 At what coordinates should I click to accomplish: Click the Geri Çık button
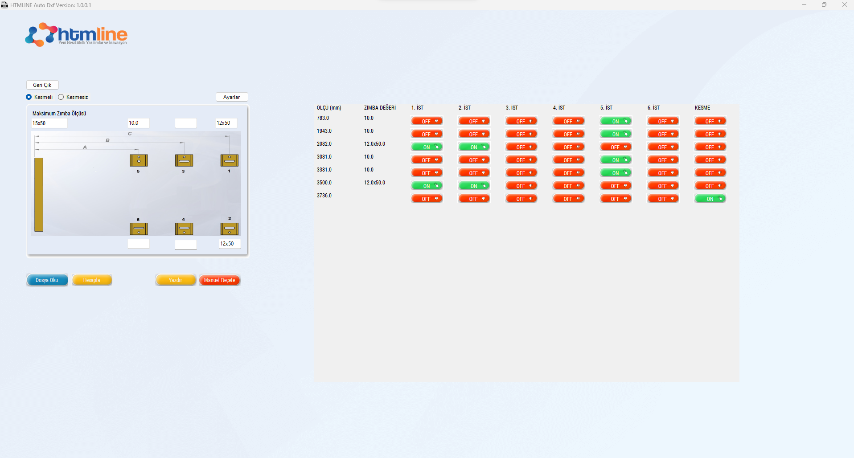point(42,85)
